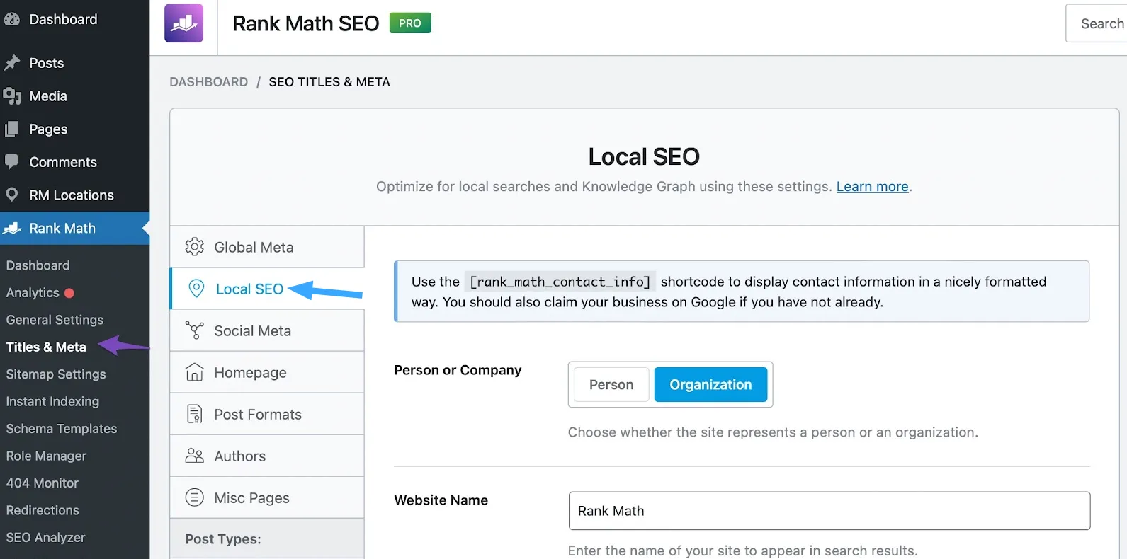Click the SEO TITLES & META breadcrumb
Viewport: 1127px width, 559px height.
(x=329, y=82)
